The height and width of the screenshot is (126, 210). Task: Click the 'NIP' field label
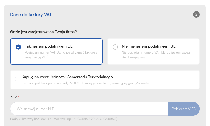(13, 97)
